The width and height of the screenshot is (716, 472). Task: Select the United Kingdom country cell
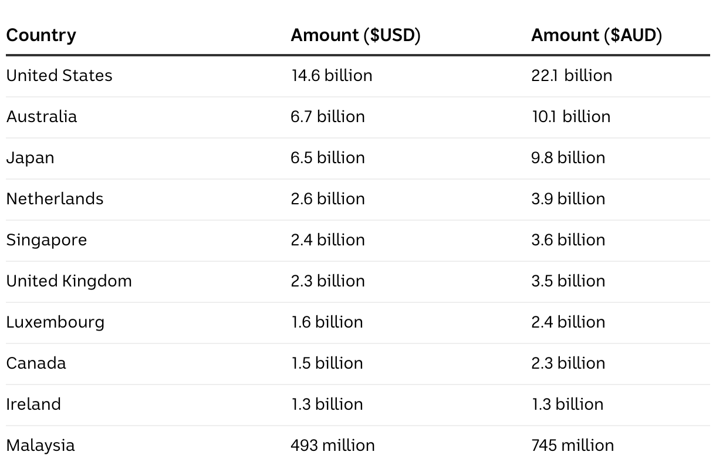69,281
